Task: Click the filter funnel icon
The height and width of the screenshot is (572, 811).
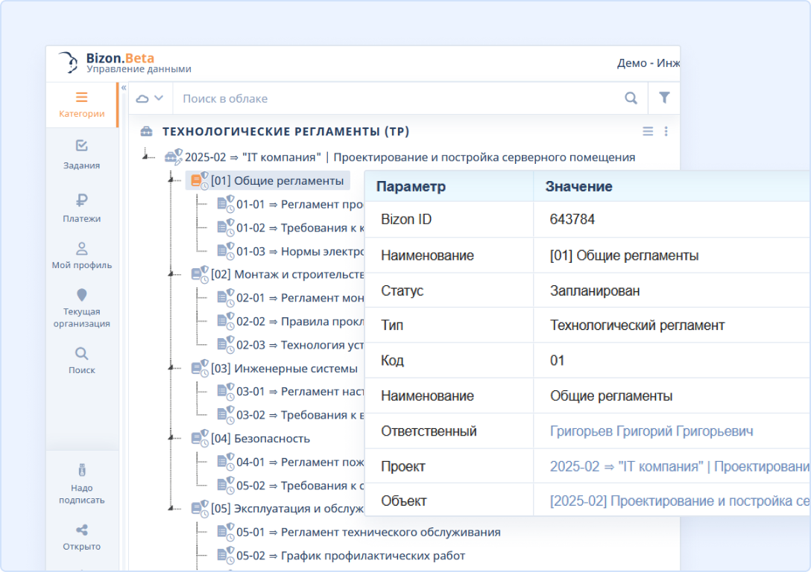Action: pos(664,98)
